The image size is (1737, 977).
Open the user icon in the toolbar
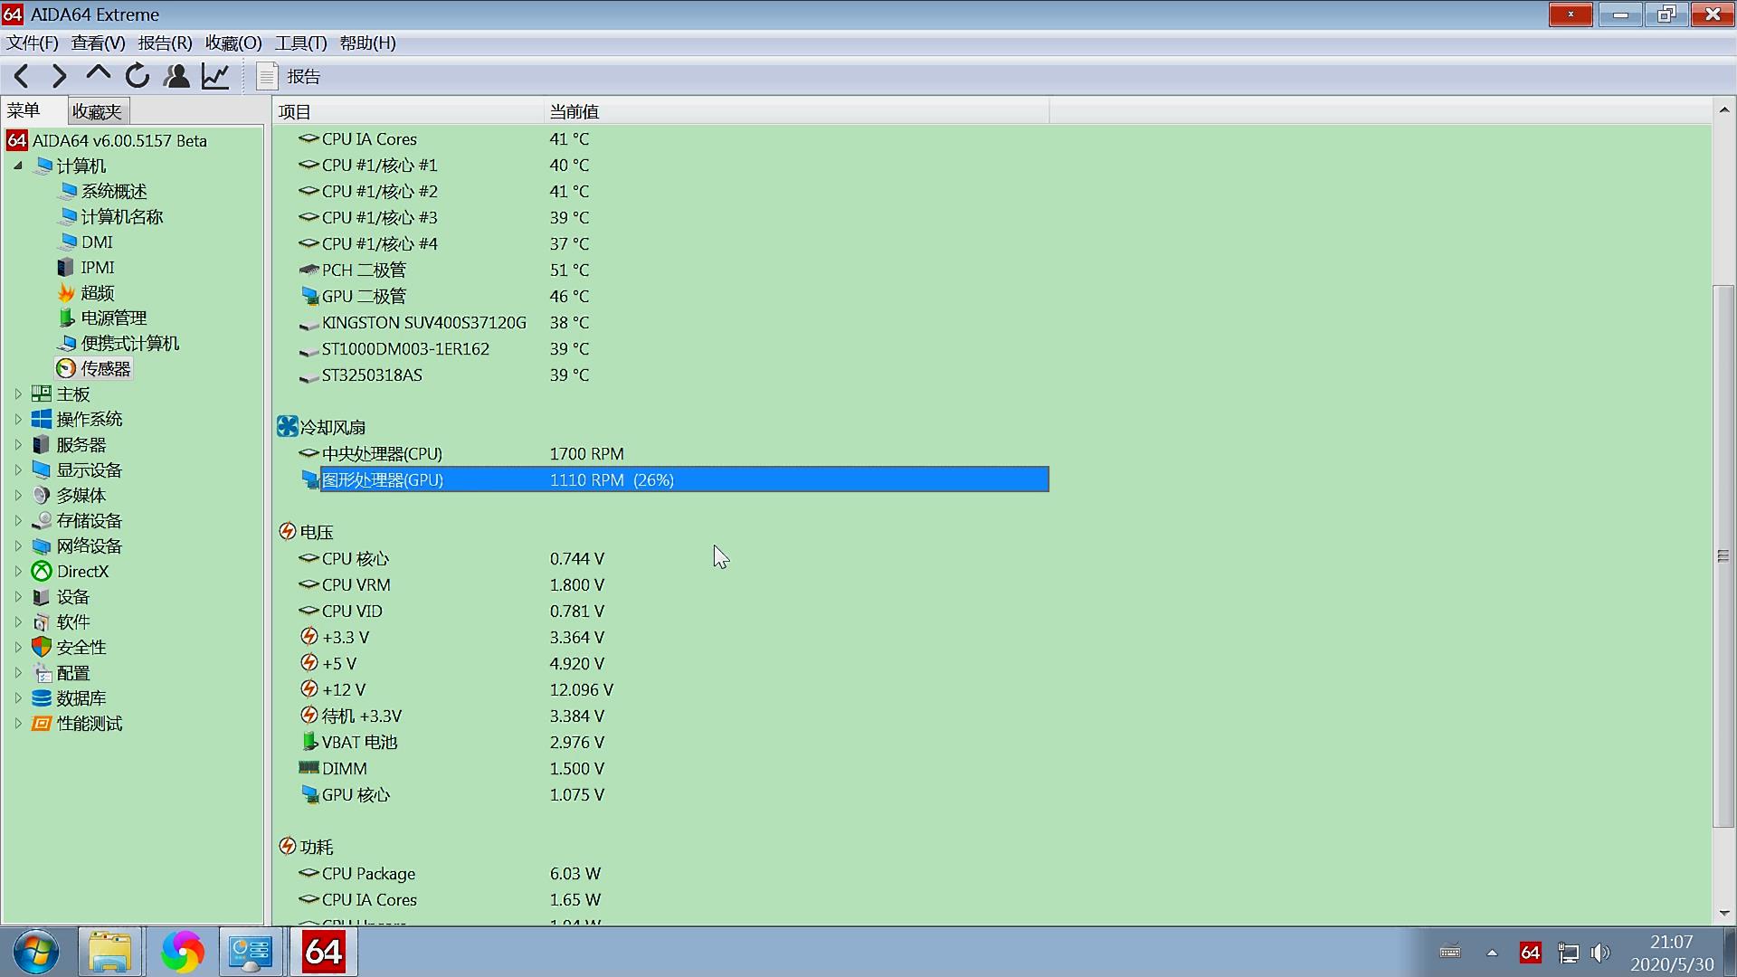(176, 76)
